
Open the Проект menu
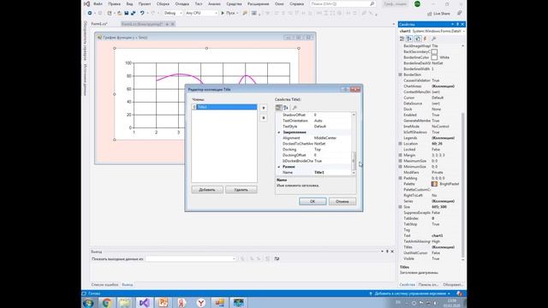145,3
